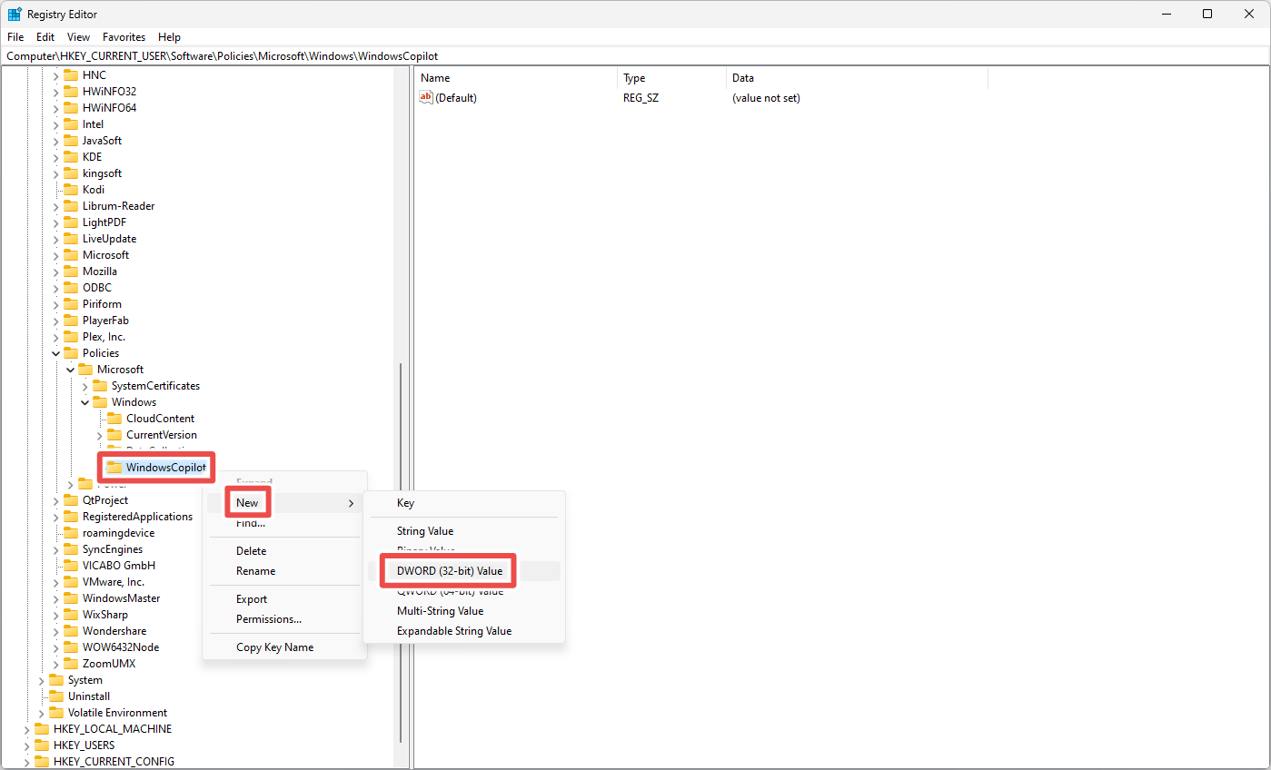Click the ODBC folder icon

[x=71, y=288]
